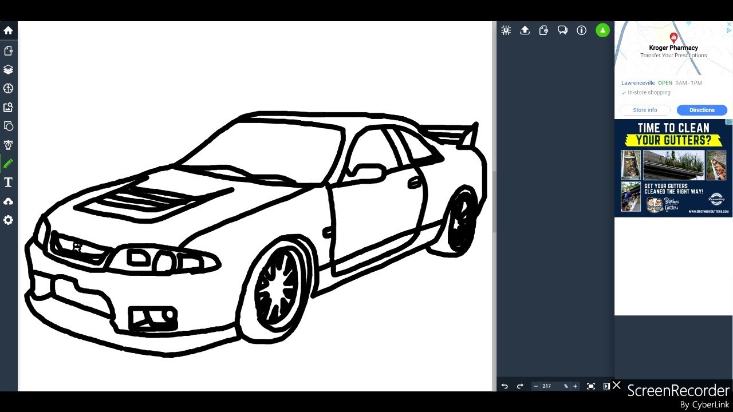
Task: Click the Directions button in ad
Action: pos(702,110)
